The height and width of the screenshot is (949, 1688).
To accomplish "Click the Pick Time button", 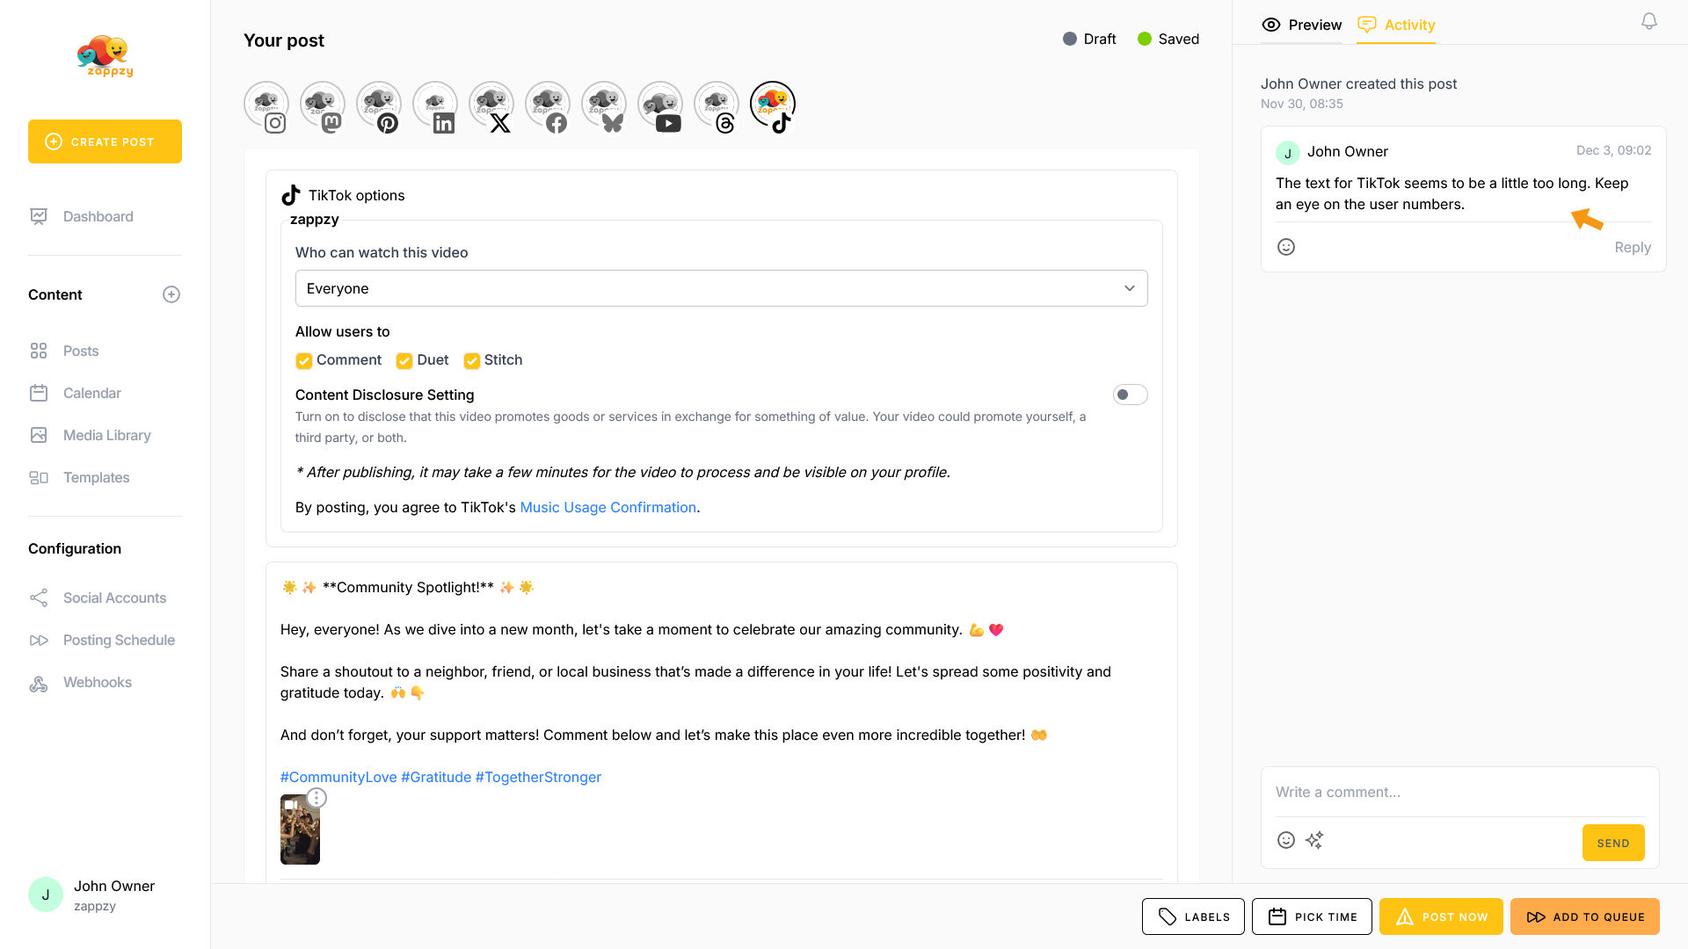I will 1312,916.
